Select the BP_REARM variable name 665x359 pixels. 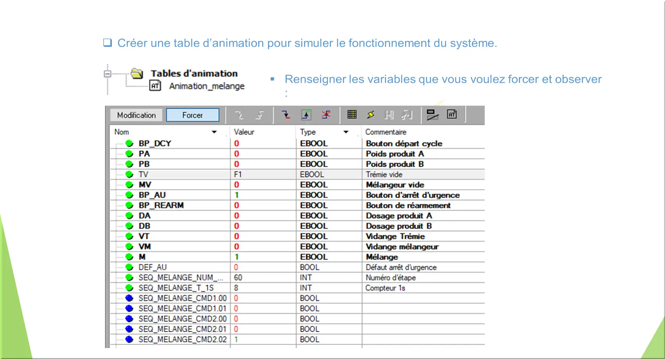coord(161,205)
